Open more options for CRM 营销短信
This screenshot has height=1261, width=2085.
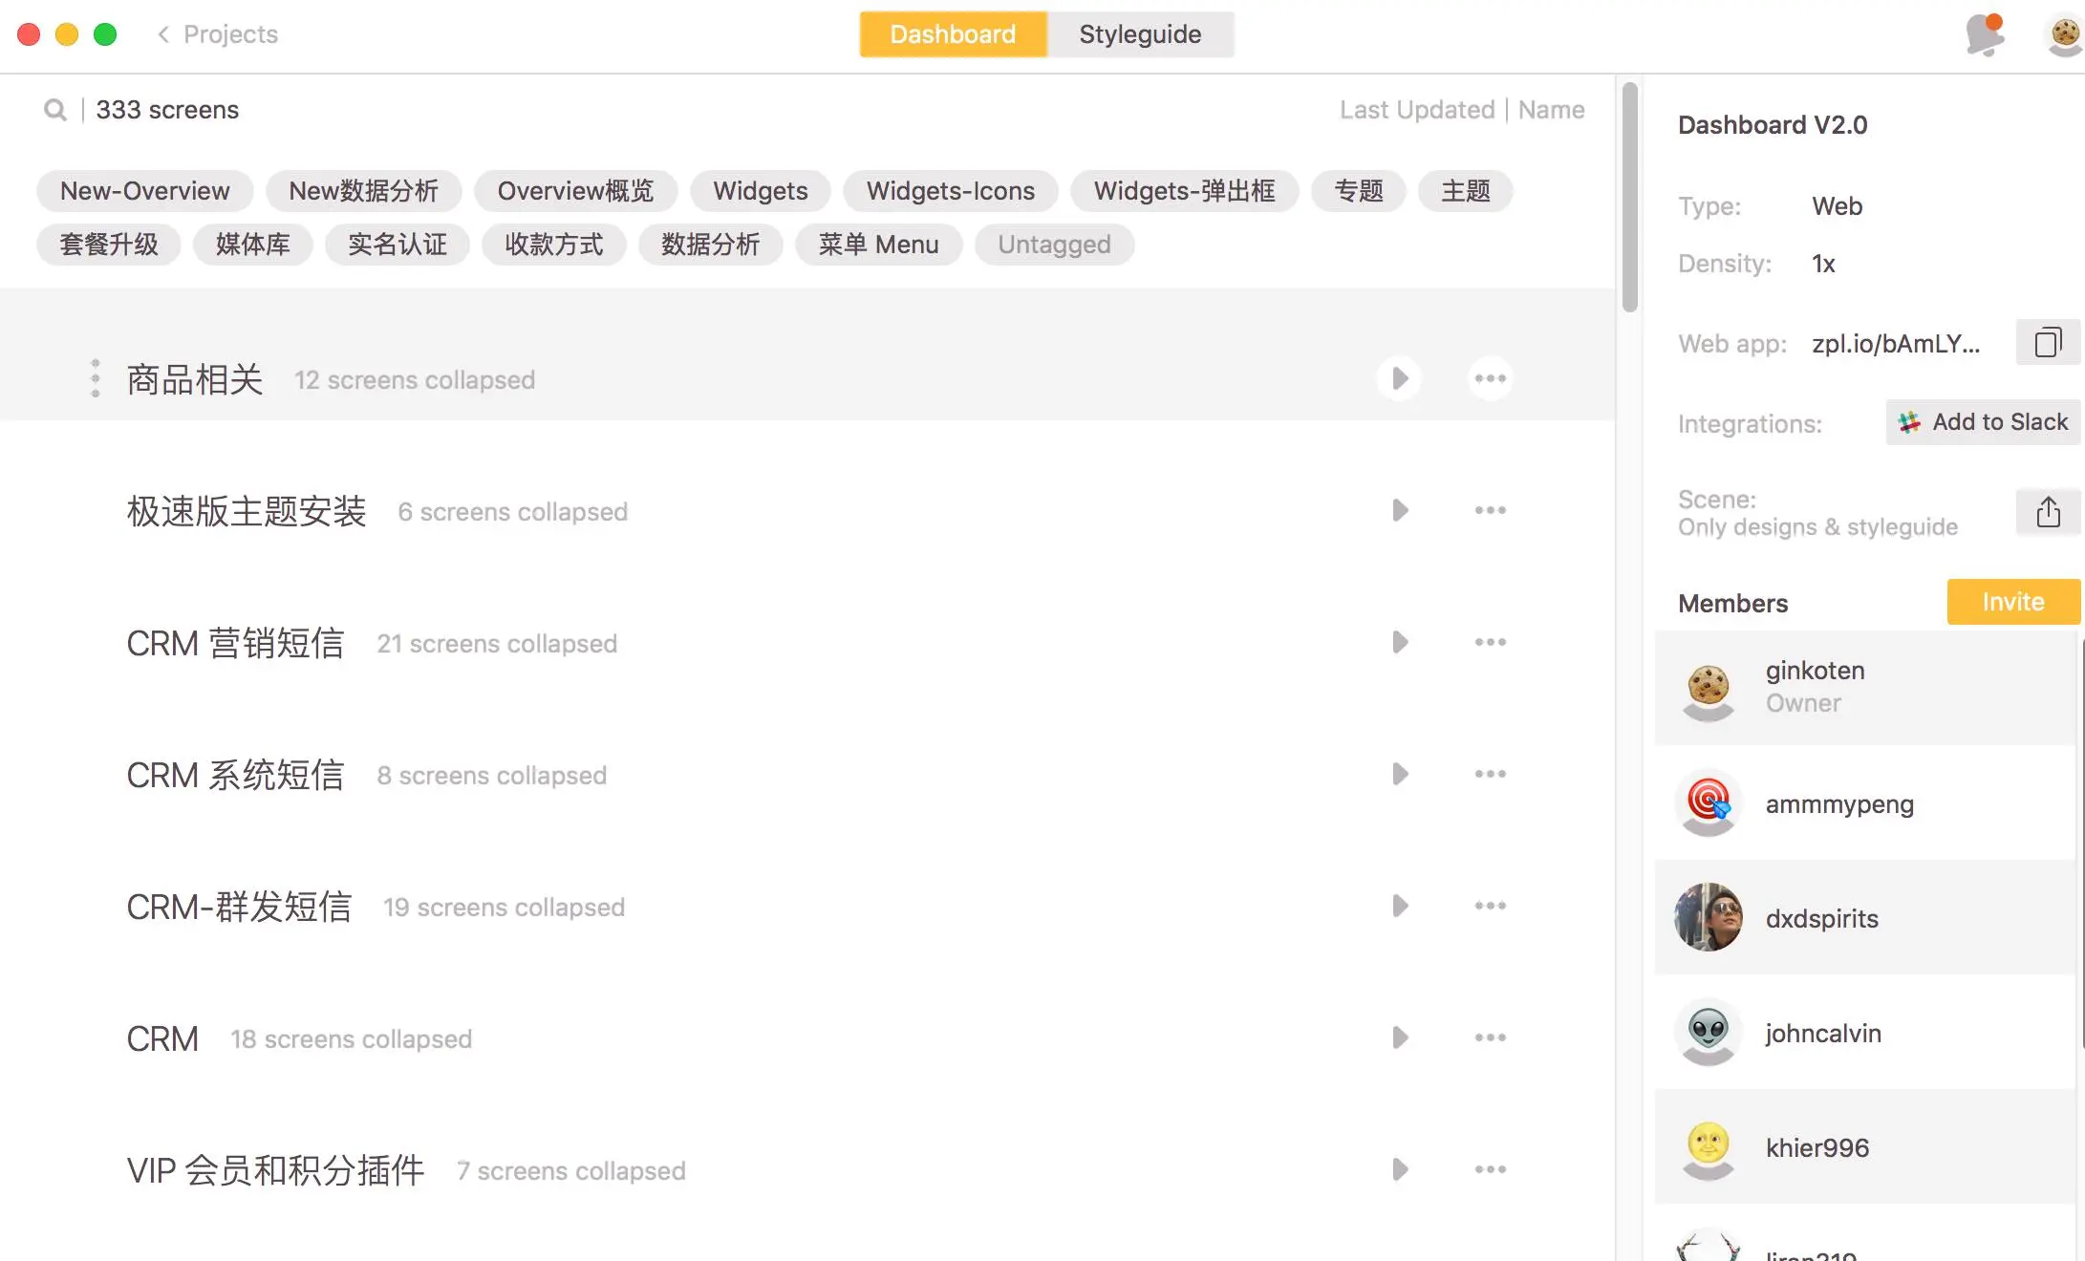[x=1490, y=643]
